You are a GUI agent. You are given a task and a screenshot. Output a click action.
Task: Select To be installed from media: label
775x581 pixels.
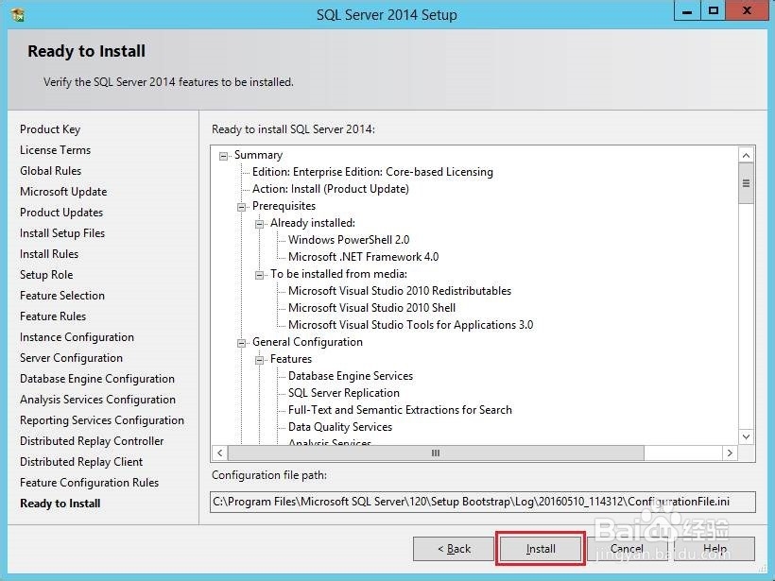[338, 274]
